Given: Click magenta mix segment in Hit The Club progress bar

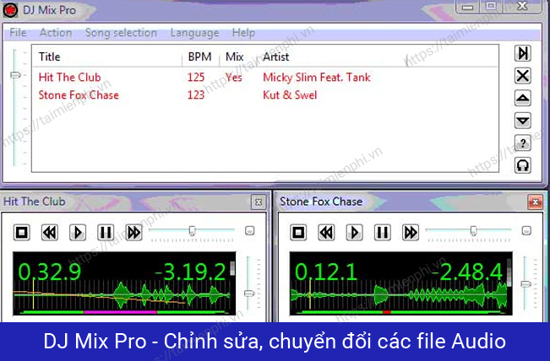Looking at the screenshot, I should point(120,311).
